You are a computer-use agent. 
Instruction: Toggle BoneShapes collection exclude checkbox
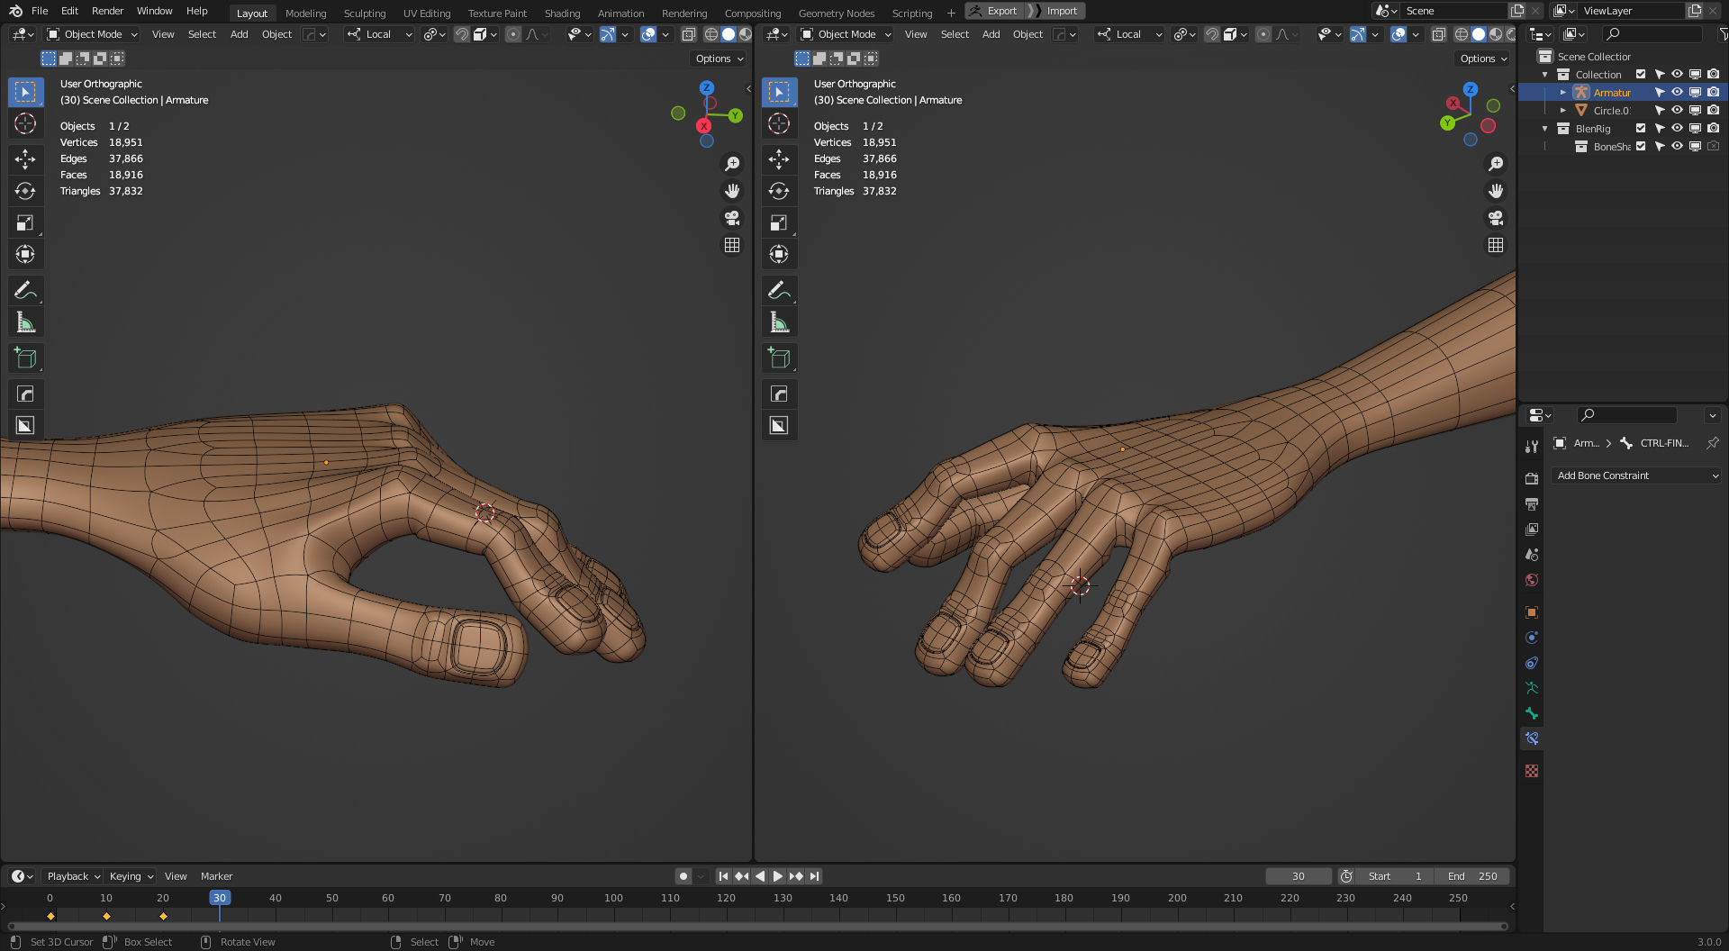click(x=1641, y=147)
